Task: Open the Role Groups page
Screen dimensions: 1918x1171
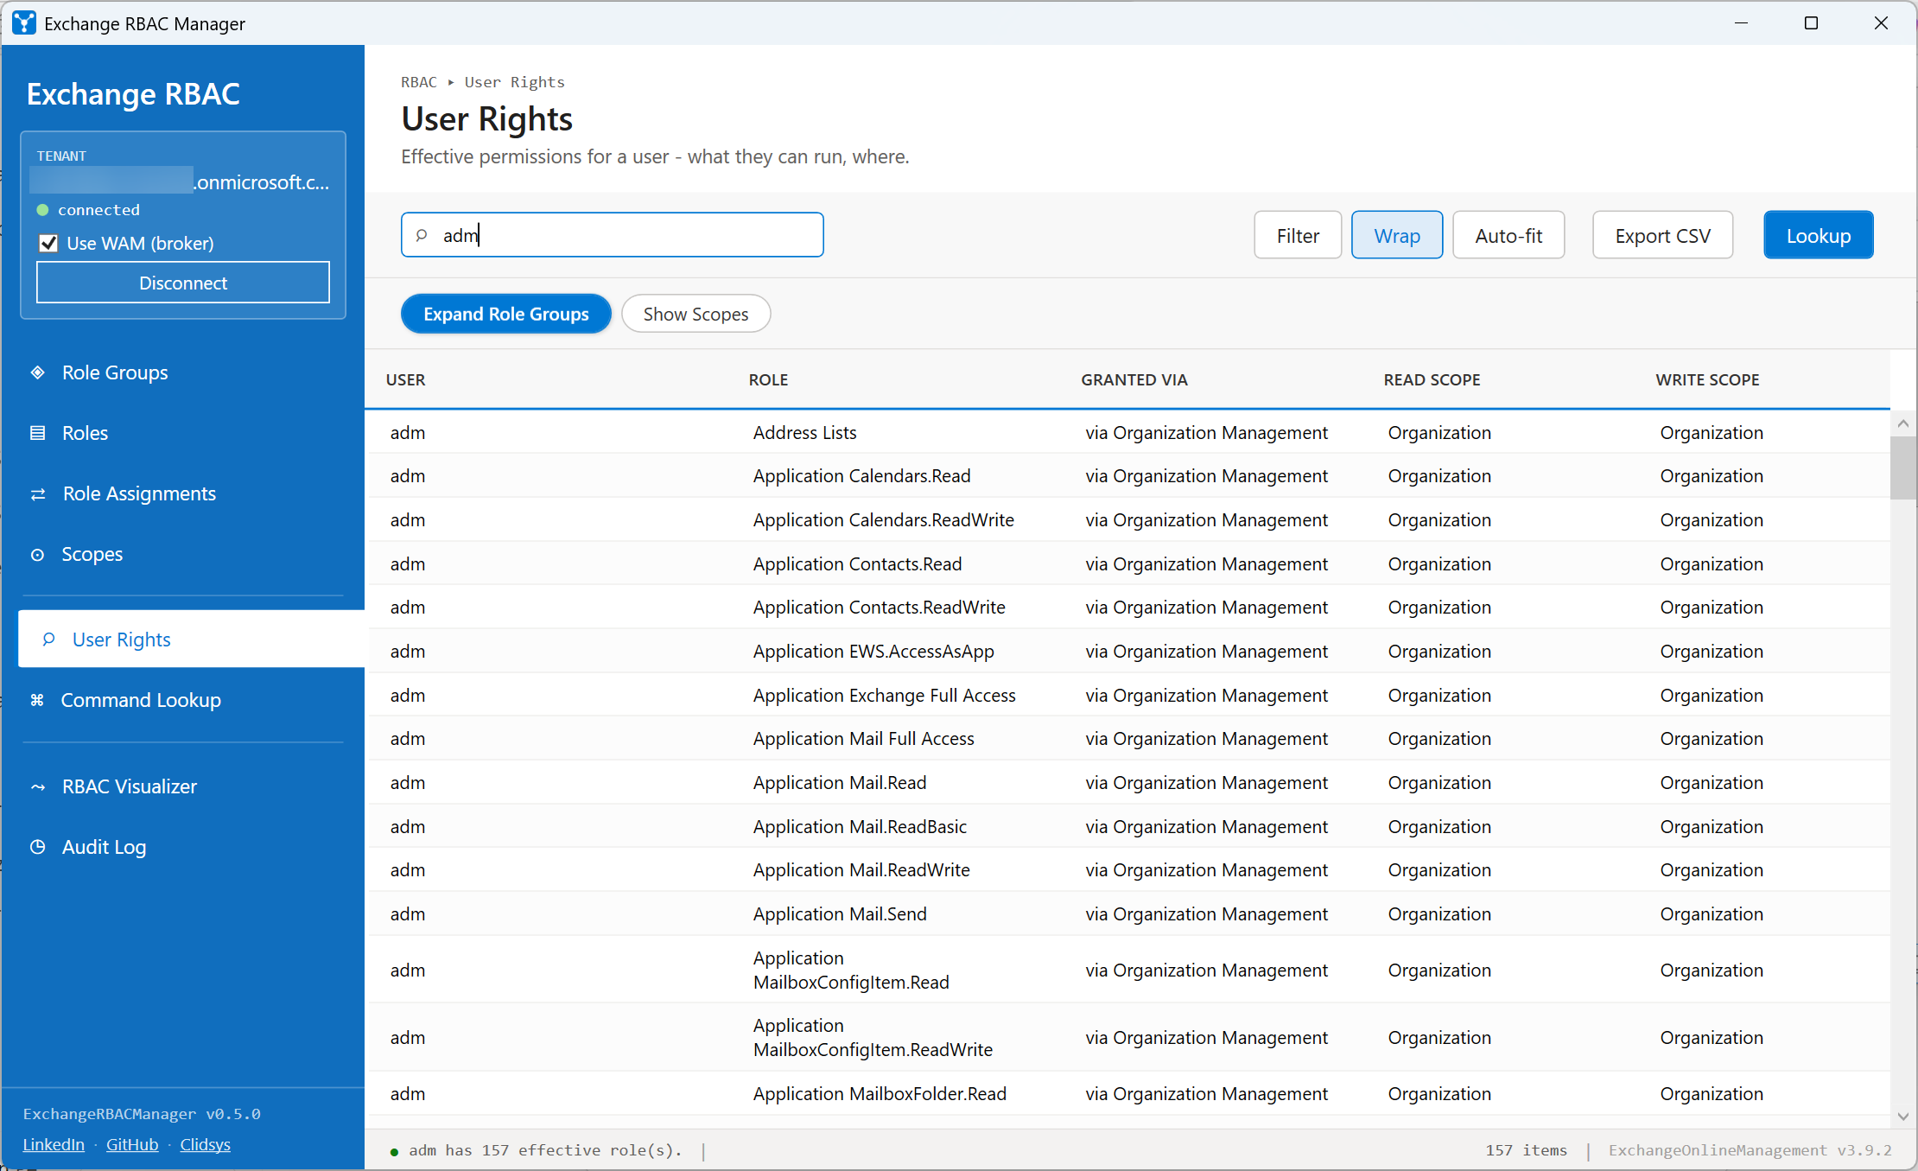Action: tap(115, 372)
